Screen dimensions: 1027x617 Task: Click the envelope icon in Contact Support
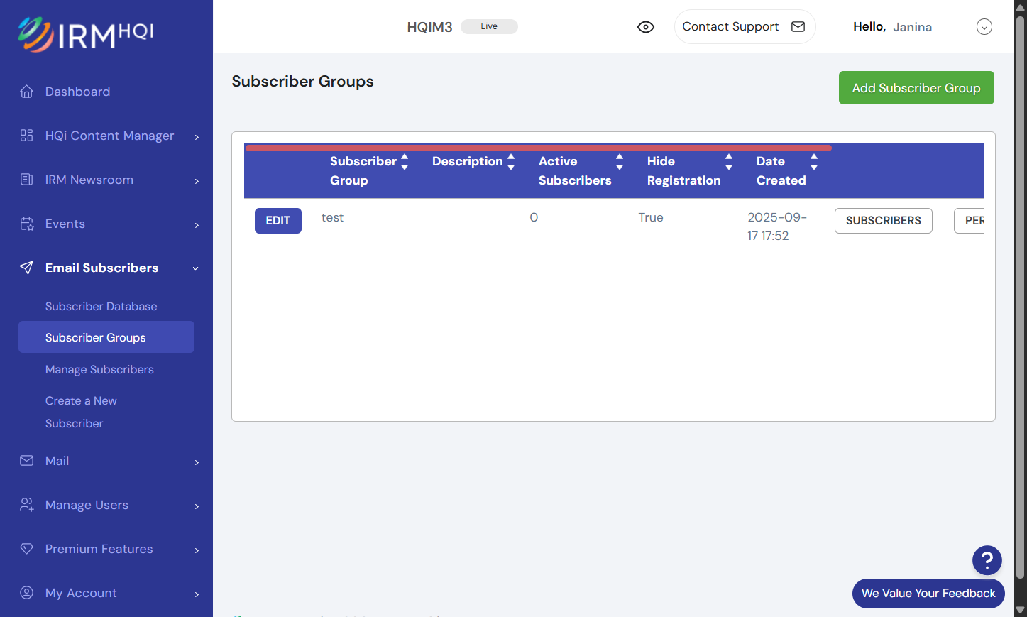[798, 27]
